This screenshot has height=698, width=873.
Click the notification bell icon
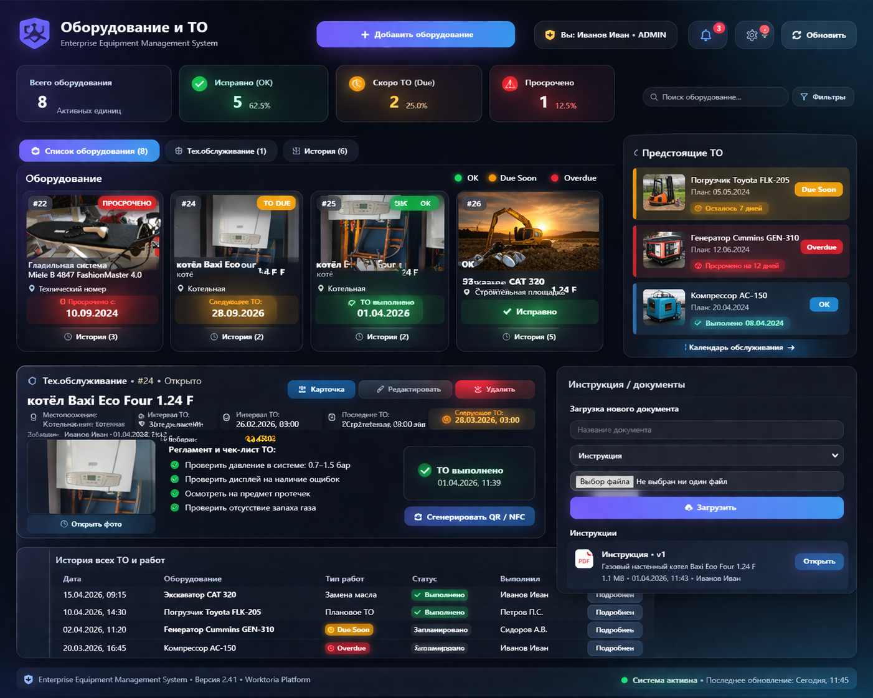click(x=705, y=35)
